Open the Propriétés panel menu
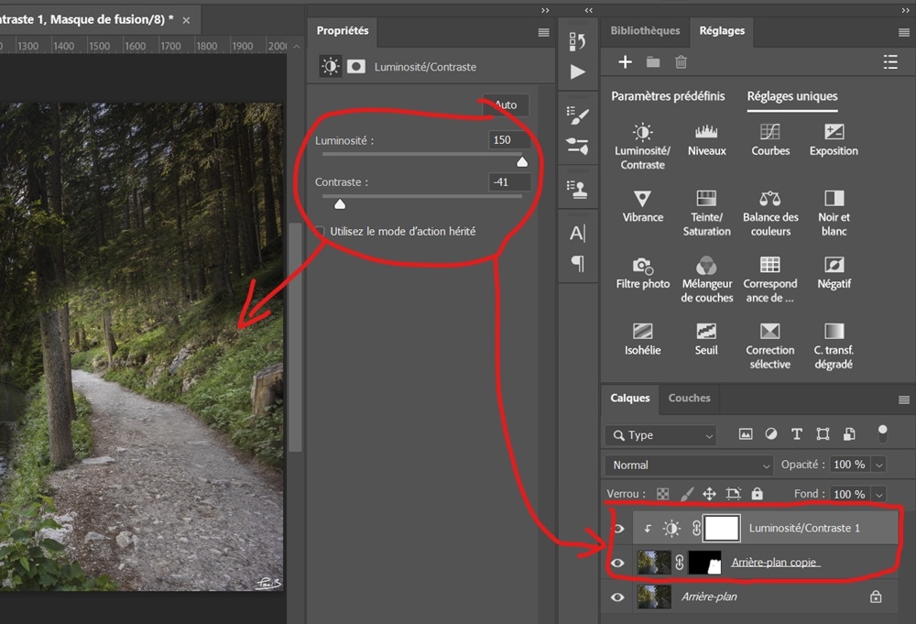916x624 pixels. point(543,32)
